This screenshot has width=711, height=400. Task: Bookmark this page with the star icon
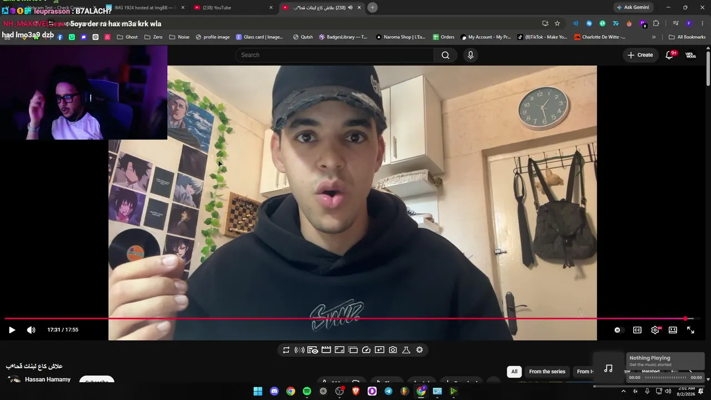tap(557, 23)
